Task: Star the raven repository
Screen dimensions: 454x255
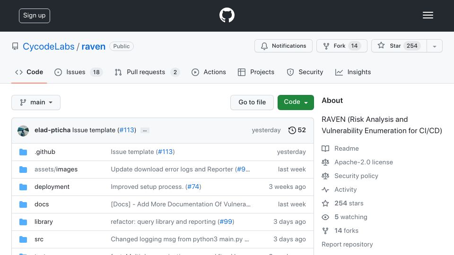Action: pyautogui.click(x=399, y=46)
